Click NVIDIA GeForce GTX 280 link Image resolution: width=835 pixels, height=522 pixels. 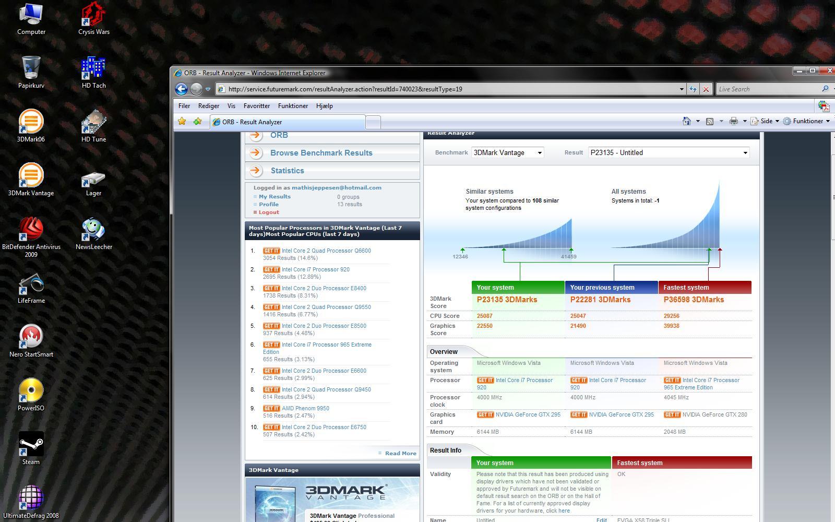714,415
